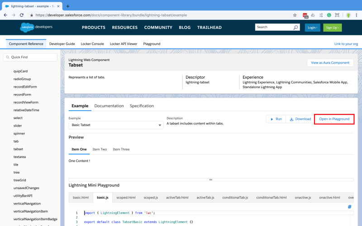The image size is (362, 226).
Task: Click the Salesforce Developers logo
Action: (36, 27)
